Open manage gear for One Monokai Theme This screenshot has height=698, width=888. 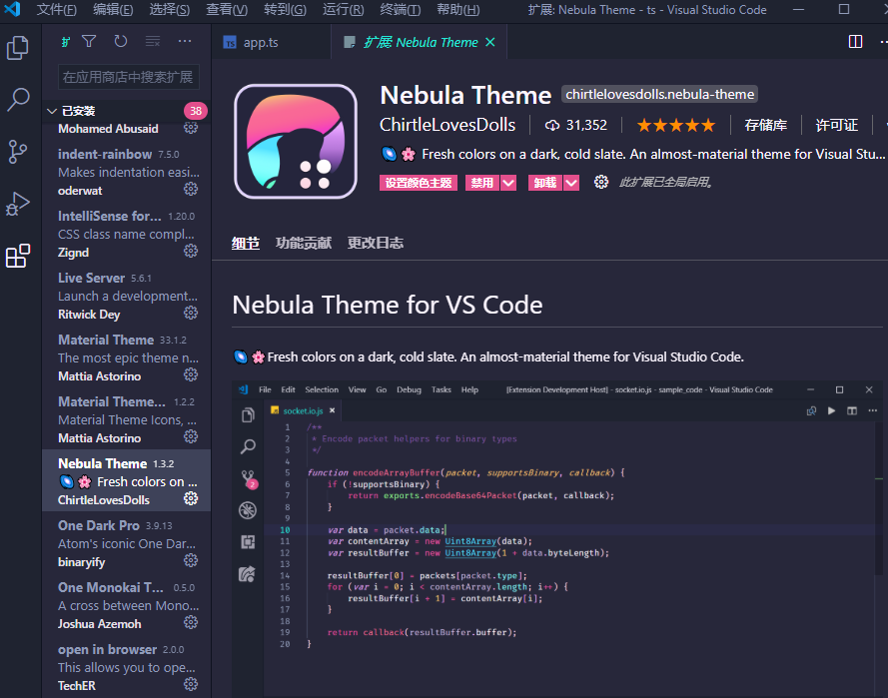point(191,623)
